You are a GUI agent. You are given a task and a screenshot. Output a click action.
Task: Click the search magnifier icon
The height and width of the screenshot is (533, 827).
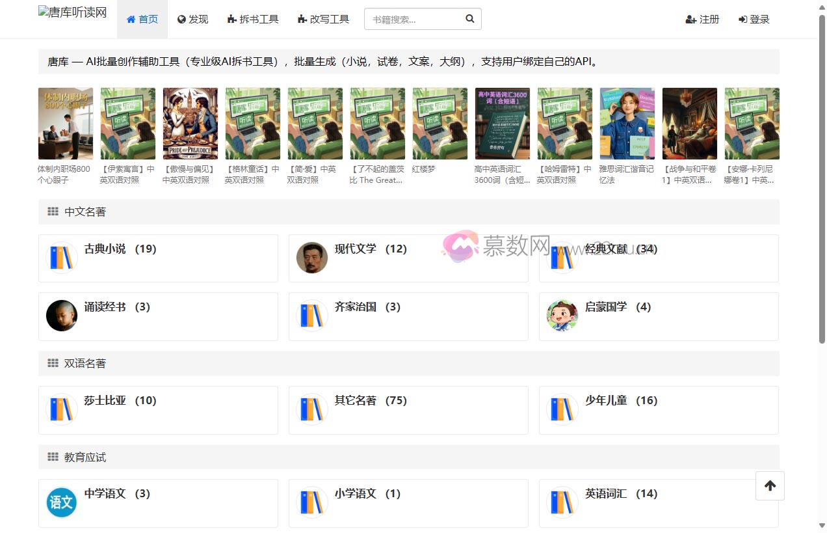coord(469,19)
